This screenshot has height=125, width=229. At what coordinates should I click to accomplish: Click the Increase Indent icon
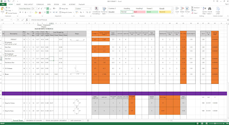pos(57,12)
